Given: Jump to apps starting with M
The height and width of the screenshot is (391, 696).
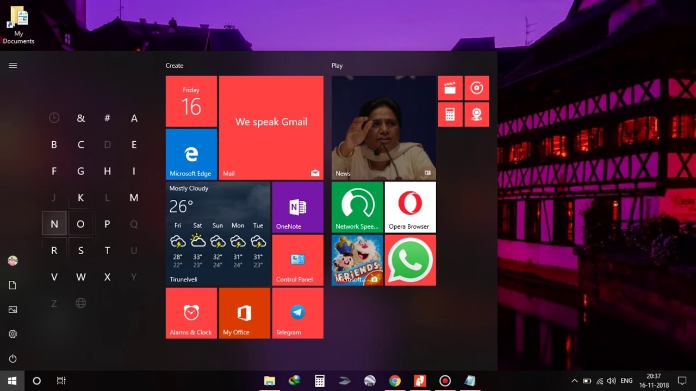Looking at the screenshot, I should click(134, 198).
